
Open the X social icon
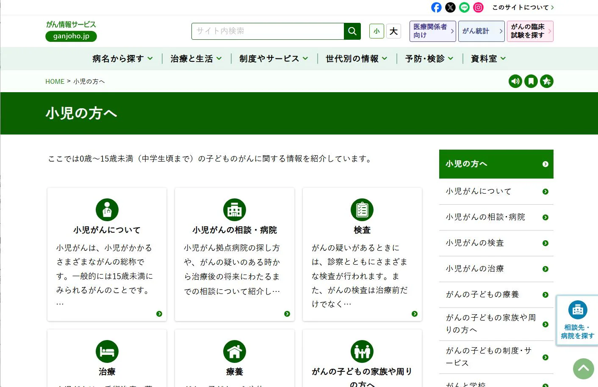451,7
